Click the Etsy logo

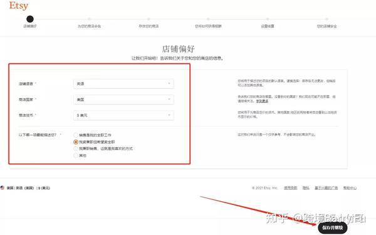pos(19,6)
